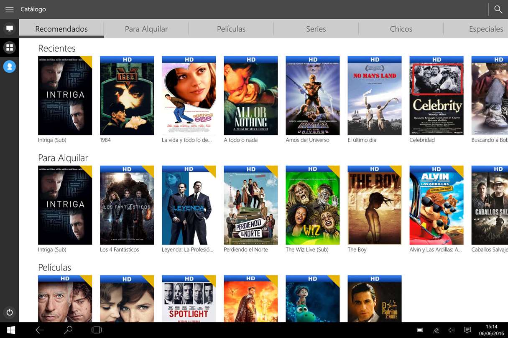The height and width of the screenshot is (338, 508).
Task: Open Los 4 Fantásticos poster
Action: pos(127,205)
